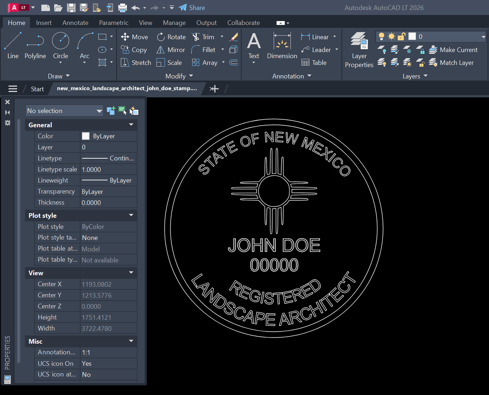Toggle the layer on/off lightbulb icon

pos(382,36)
